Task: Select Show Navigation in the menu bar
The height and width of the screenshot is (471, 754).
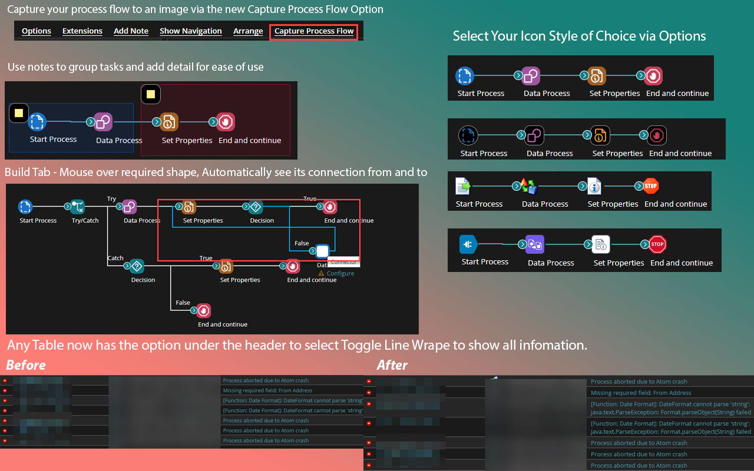Action: tap(191, 31)
